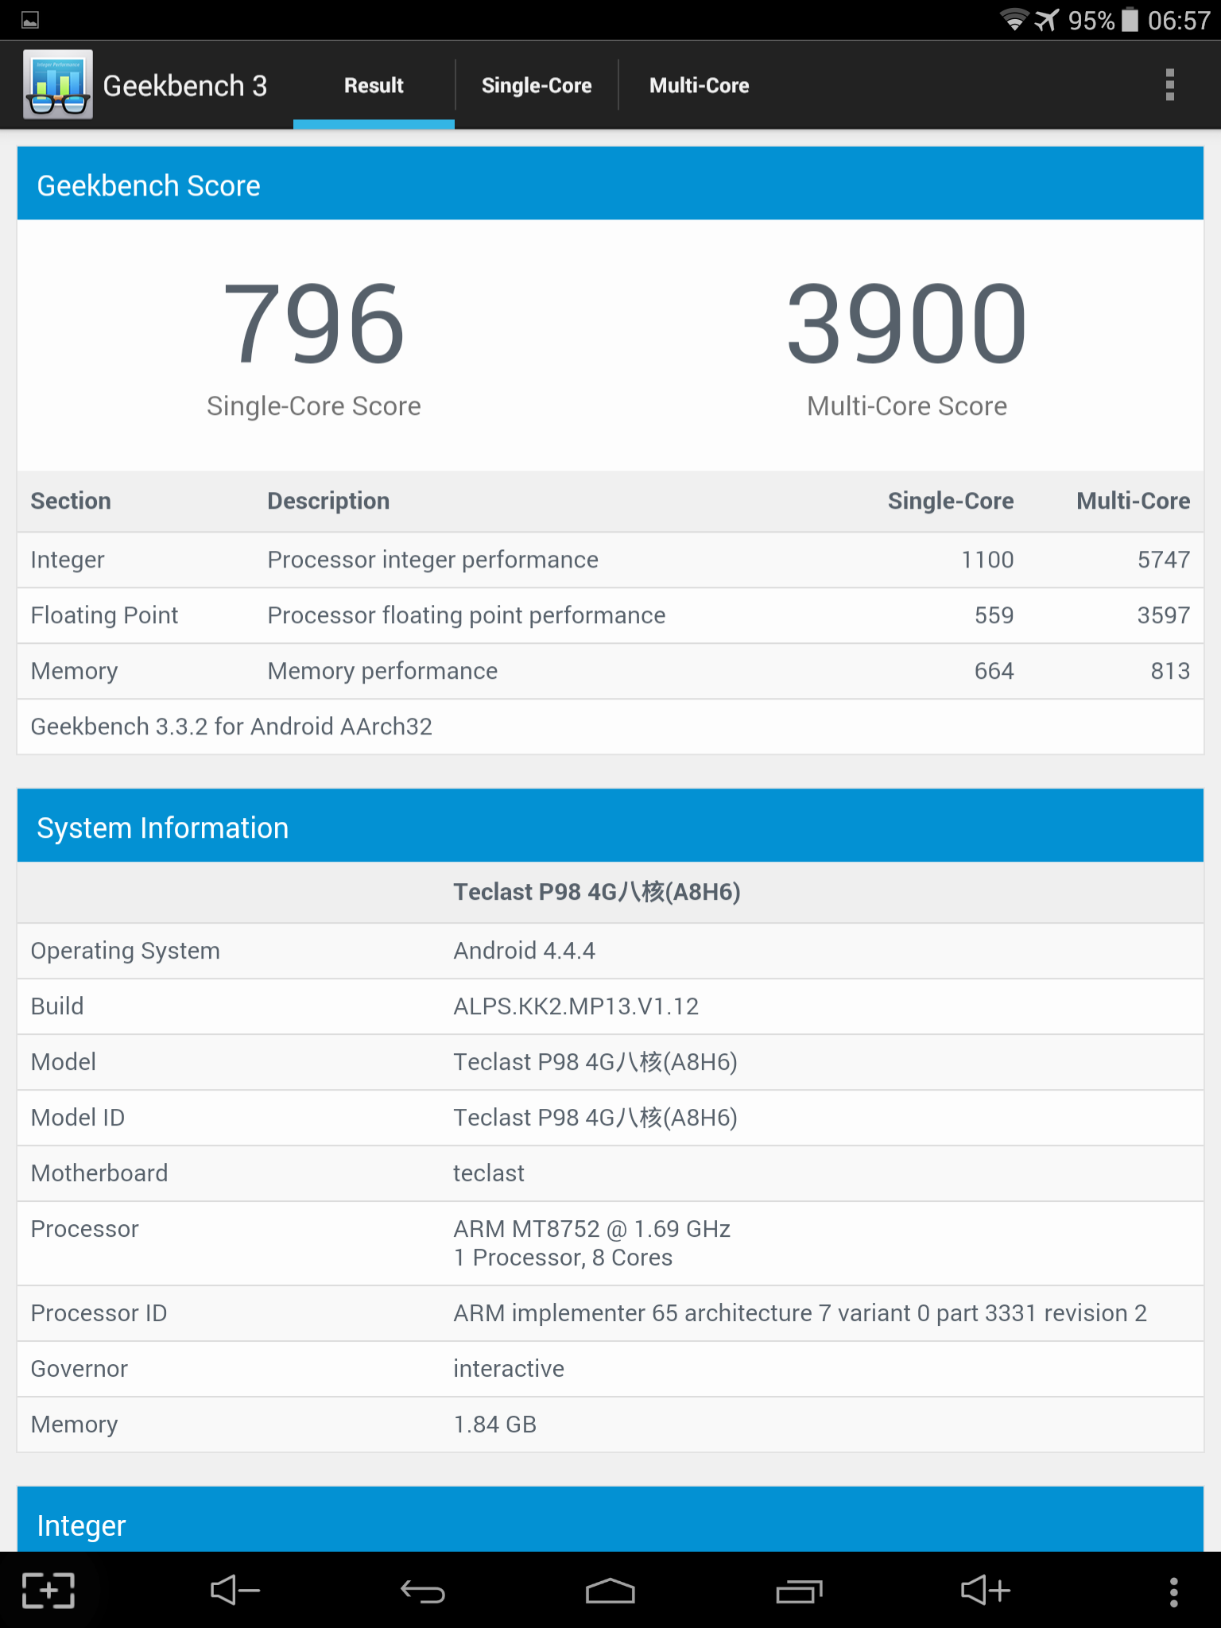The height and width of the screenshot is (1628, 1221).
Task: Tap the Geekbench Score section header
Action: pos(610,184)
